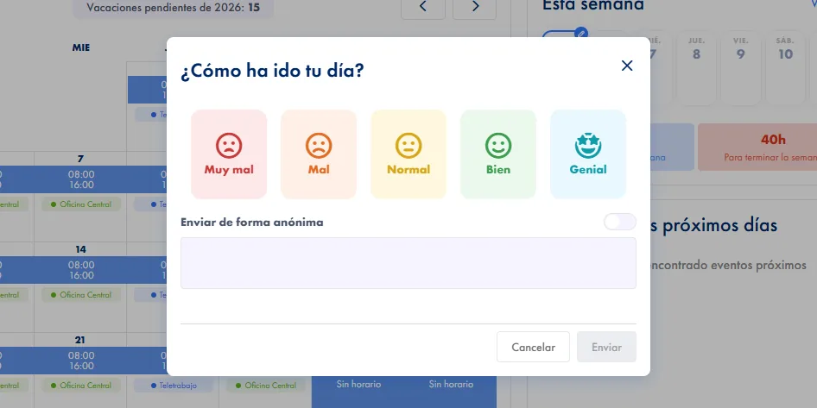The width and height of the screenshot is (817, 408).
Task: Choose the Genial star-eyes option
Action: [x=588, y=154]
